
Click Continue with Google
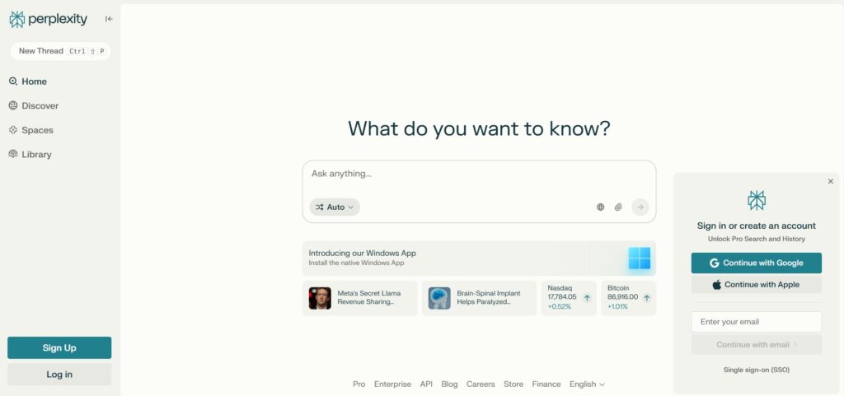757,263
